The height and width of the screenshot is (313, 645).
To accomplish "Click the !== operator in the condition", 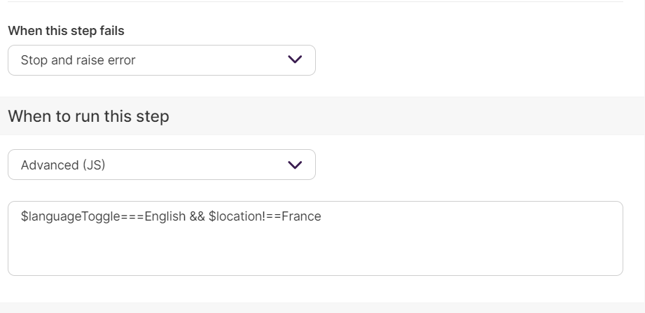I will pyautogui.click(x=271, y=216).
